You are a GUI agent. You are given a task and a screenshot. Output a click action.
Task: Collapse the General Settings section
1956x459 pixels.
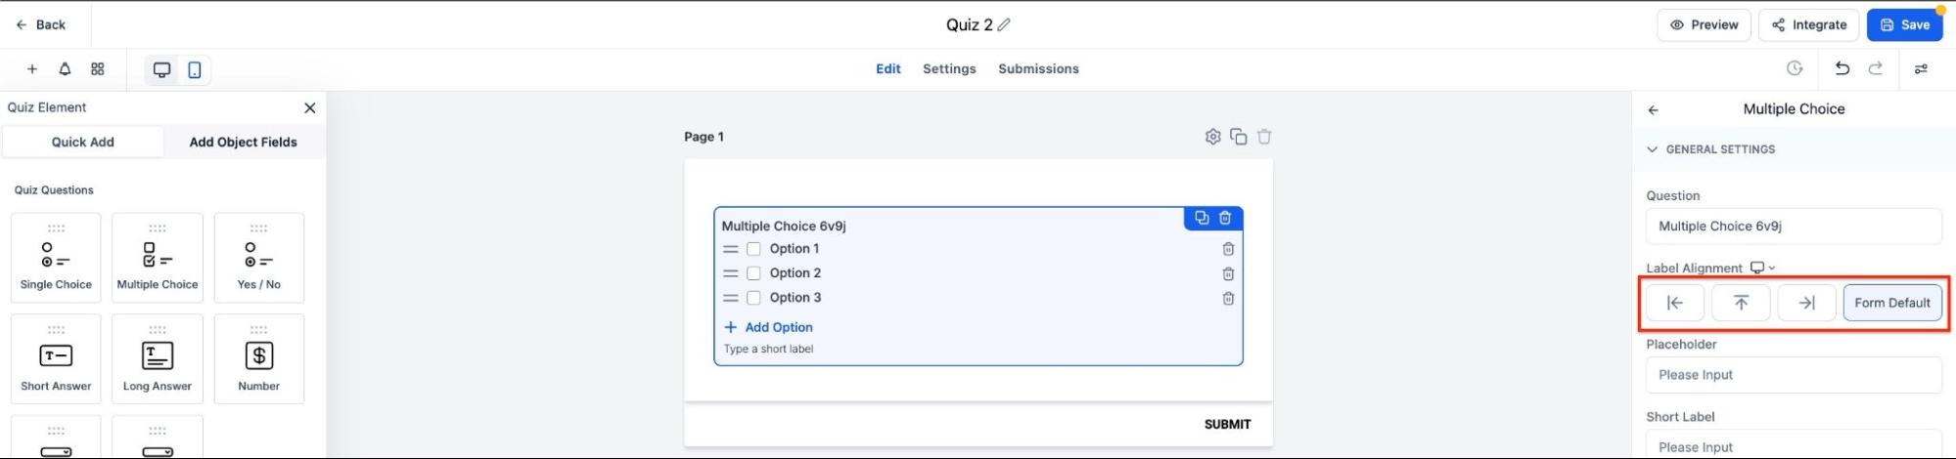(1653, 149)
